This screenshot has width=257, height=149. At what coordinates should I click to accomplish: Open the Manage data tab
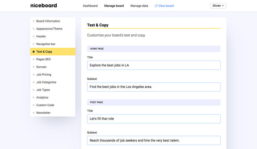click(139, 6)
